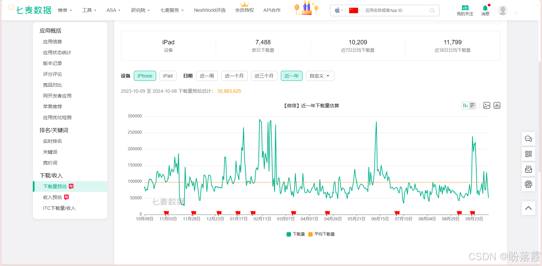
Task: Go to 实时排名 in sidebar
Action: (53, 141)
